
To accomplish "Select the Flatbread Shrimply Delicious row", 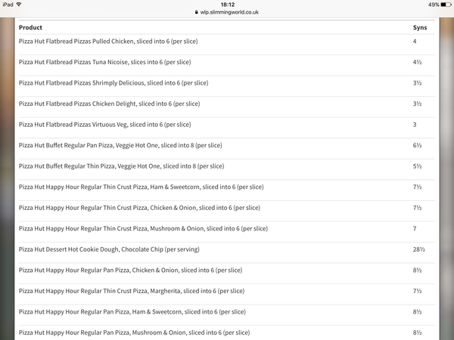I will click(x=227, y=86).
